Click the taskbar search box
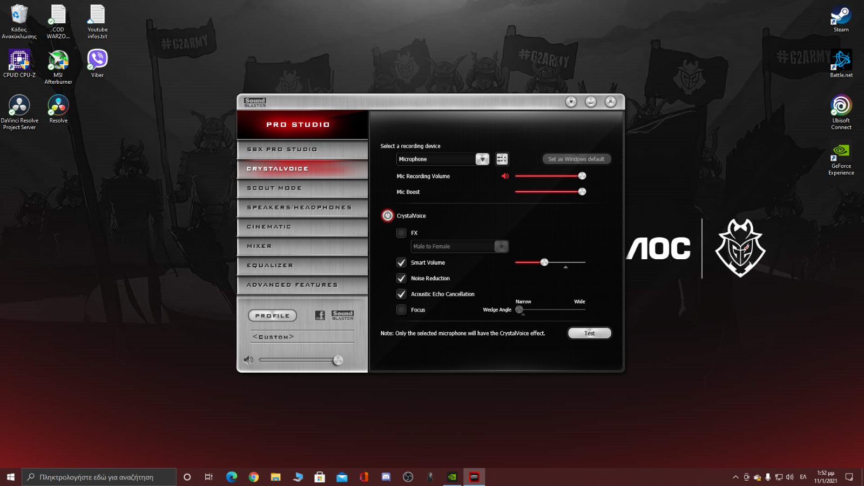The width and height of the screenshot is (864, 486). point(99,477)
